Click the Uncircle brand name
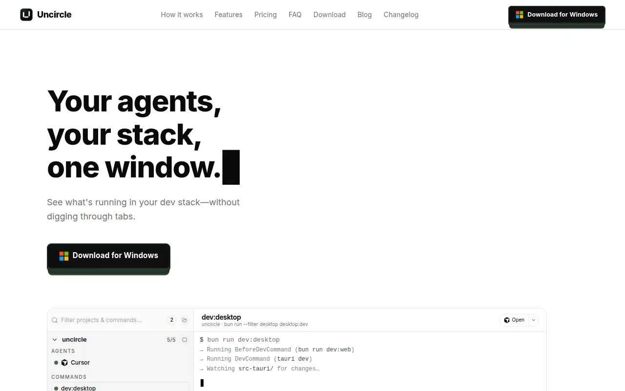This screenshot has width=625, height=391. click(x=54, y=15)
